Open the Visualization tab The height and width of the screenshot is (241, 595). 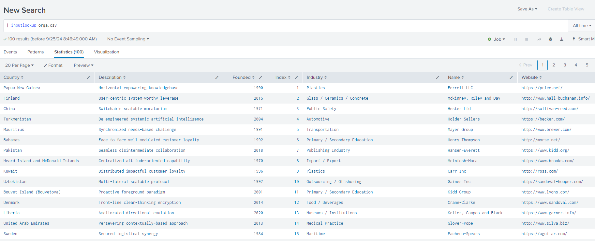[x=107, y=52]
